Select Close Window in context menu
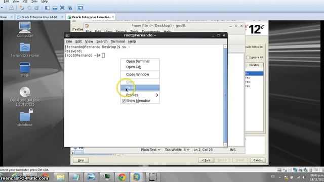The width and height of the screenshot is (324, 182). pos(137,74)
